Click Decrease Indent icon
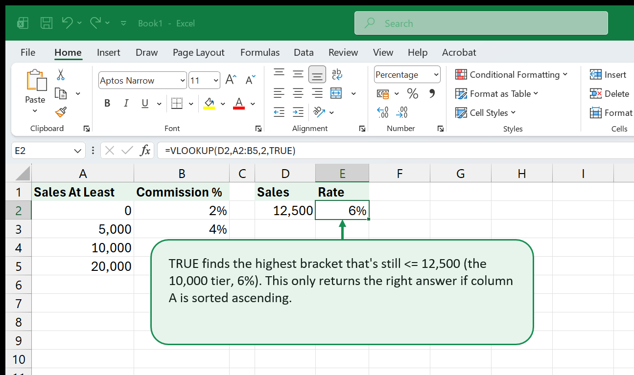This screenshot has height=375, width=634. pyautogui.click(x=279, y=112)
